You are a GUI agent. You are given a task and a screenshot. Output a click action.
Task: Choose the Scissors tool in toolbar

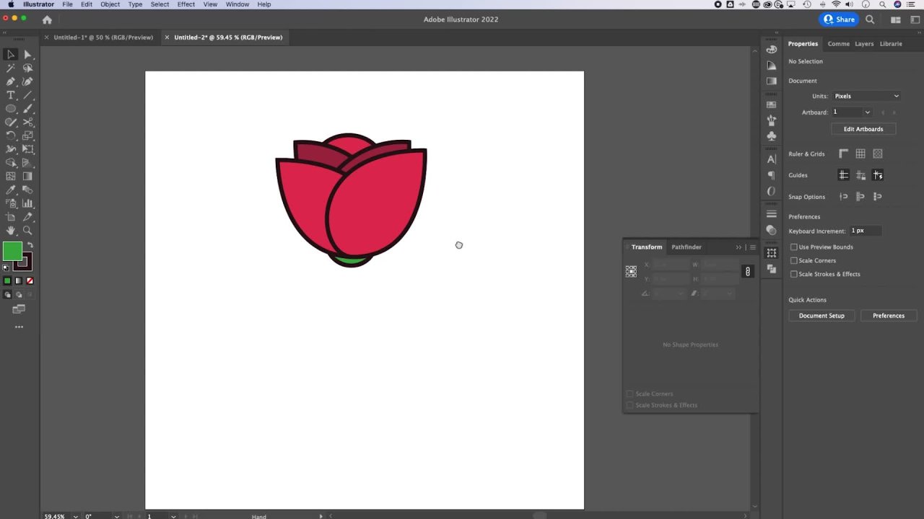[27, 123]
